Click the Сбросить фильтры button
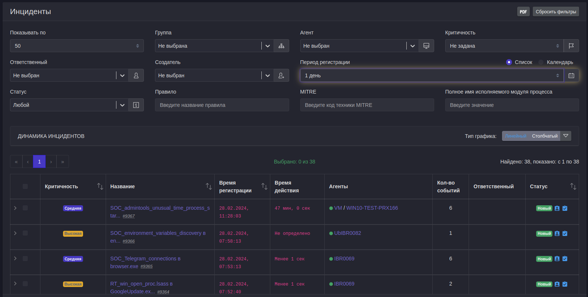This screenshot has height=297, width=588. tap(556, 12)
